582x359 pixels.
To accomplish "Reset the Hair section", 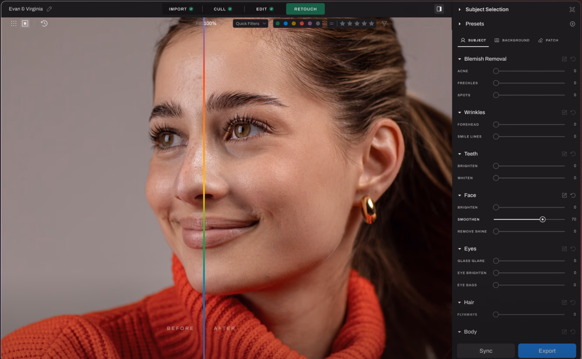I will click(x=573, y=302).
